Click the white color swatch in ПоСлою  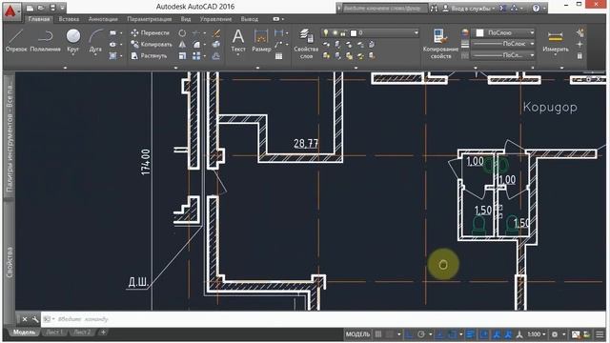[x=479, y=33]
